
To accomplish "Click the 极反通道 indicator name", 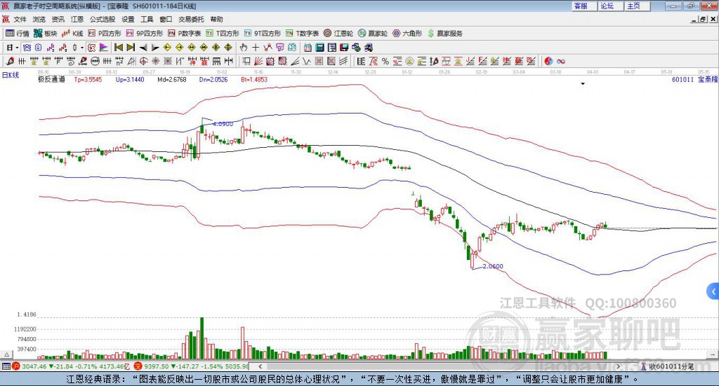I will tap(51, 80).
